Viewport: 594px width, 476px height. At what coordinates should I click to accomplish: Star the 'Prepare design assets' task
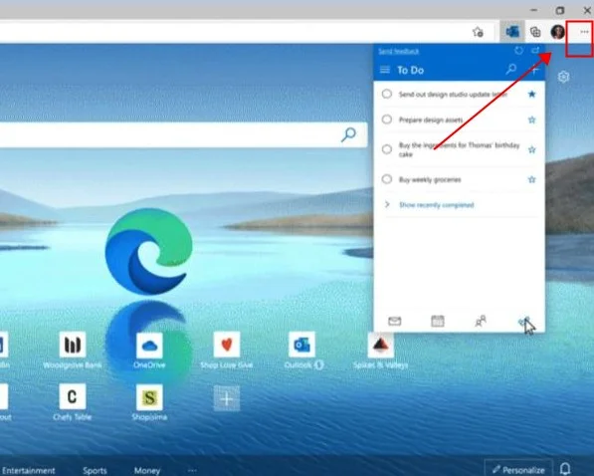tap(532, 119)
